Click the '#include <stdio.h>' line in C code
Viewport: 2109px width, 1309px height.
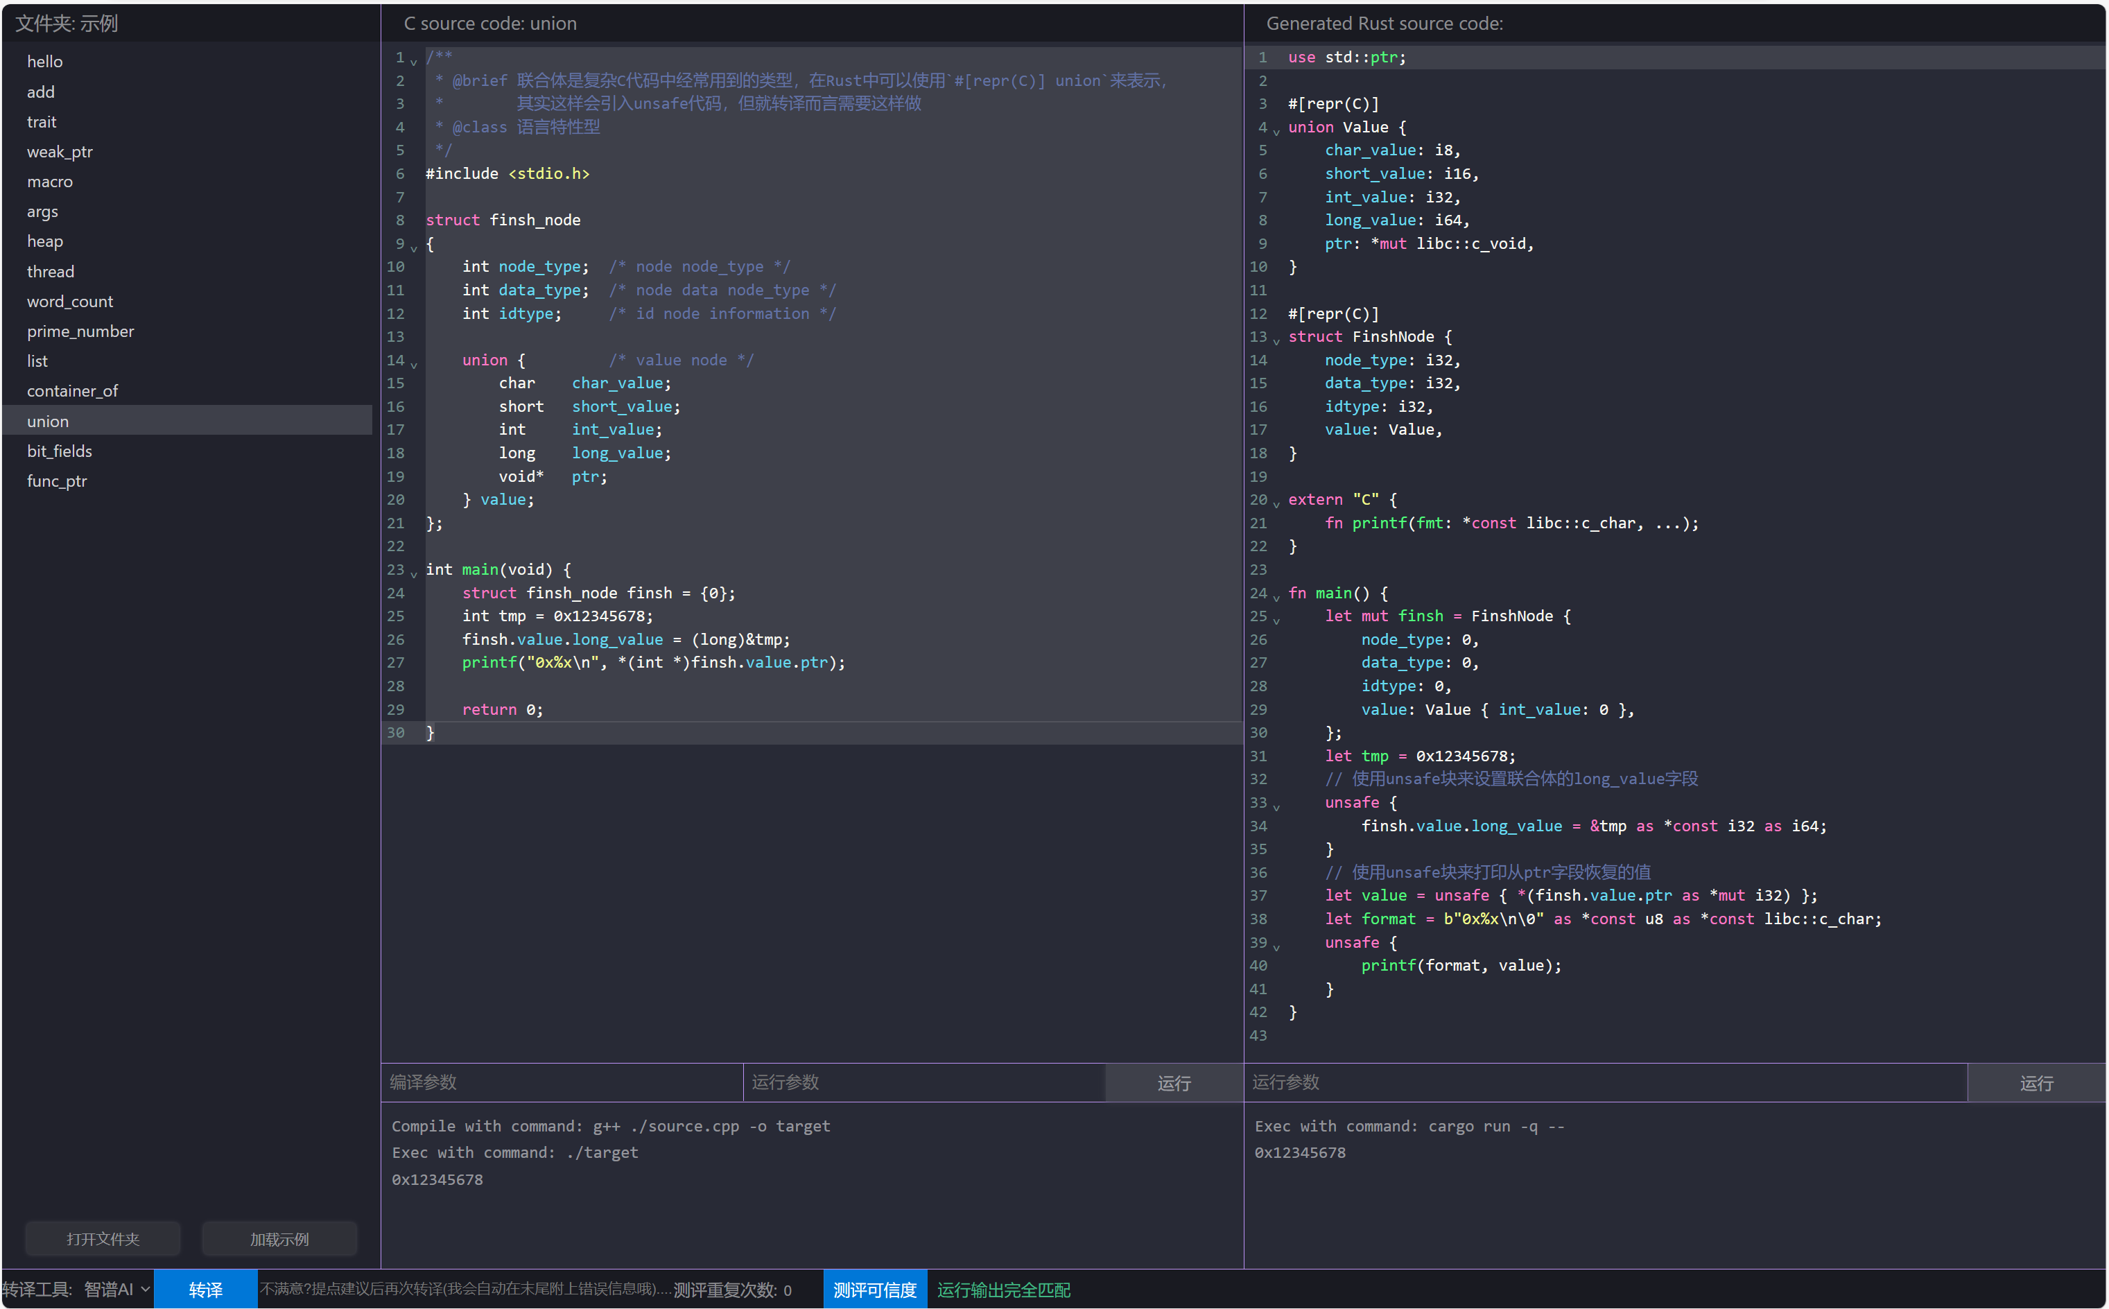(507, 173)
